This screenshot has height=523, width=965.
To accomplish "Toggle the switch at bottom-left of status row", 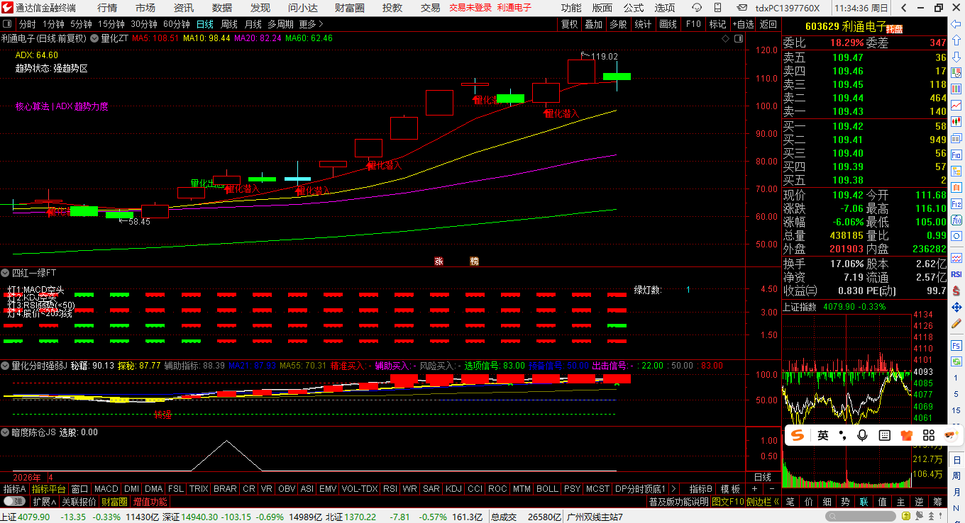I will [14, 501].
